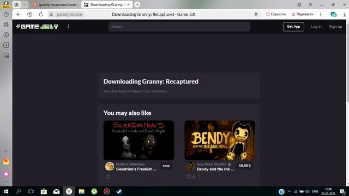Open Steam from the taskbar
Screen dimensions: 349x196
click(119, 191)
